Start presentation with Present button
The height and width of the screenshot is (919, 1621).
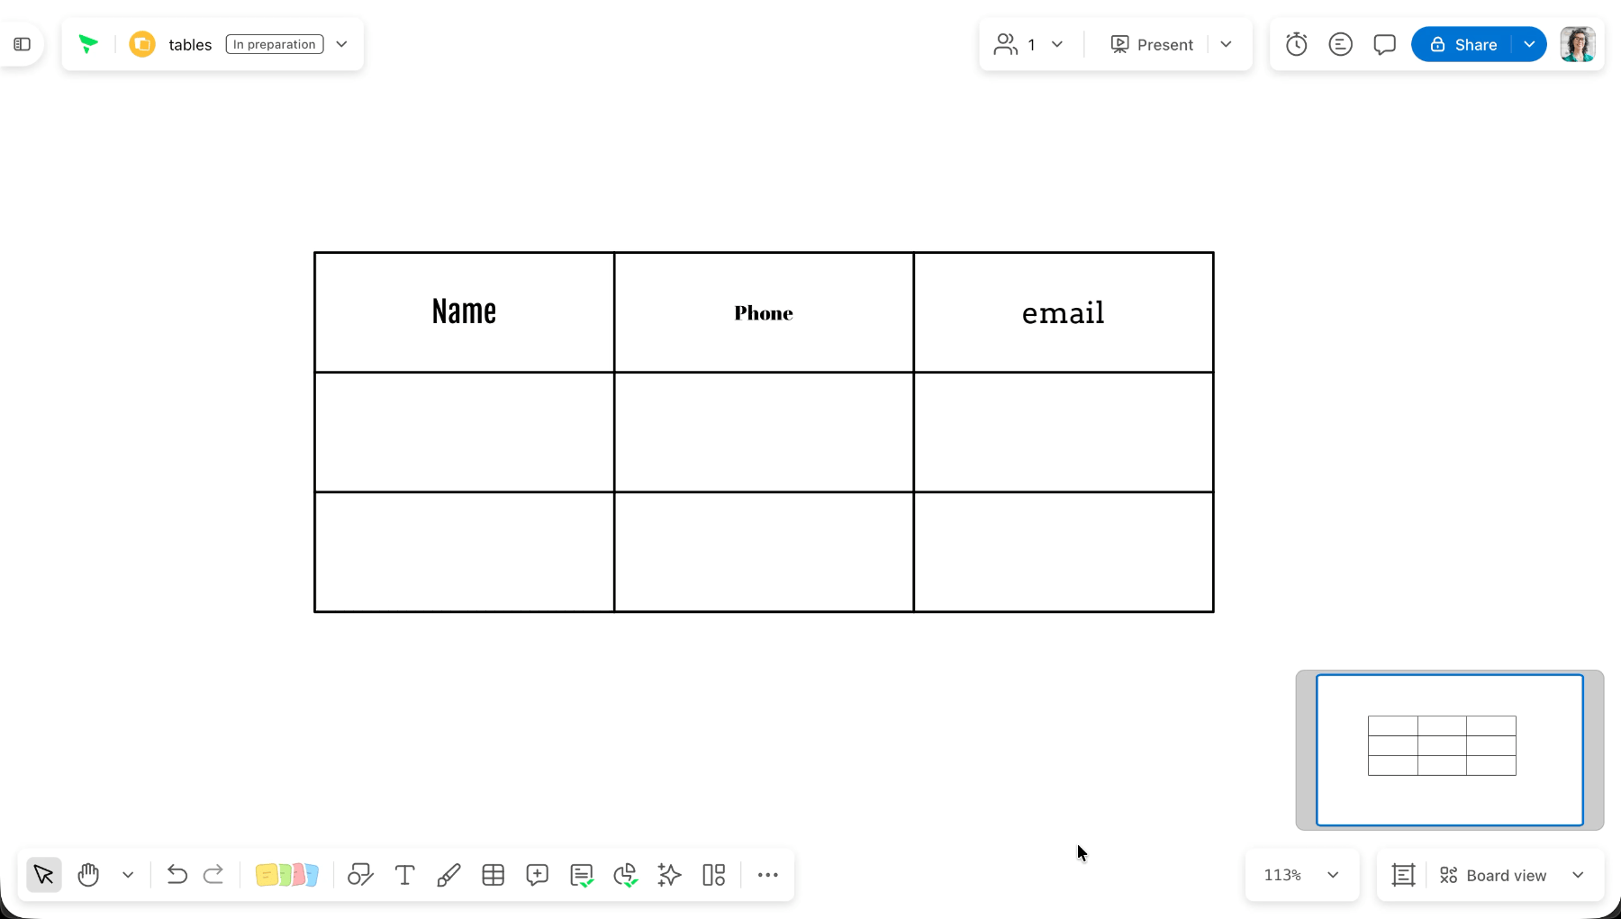[1152, 44]
